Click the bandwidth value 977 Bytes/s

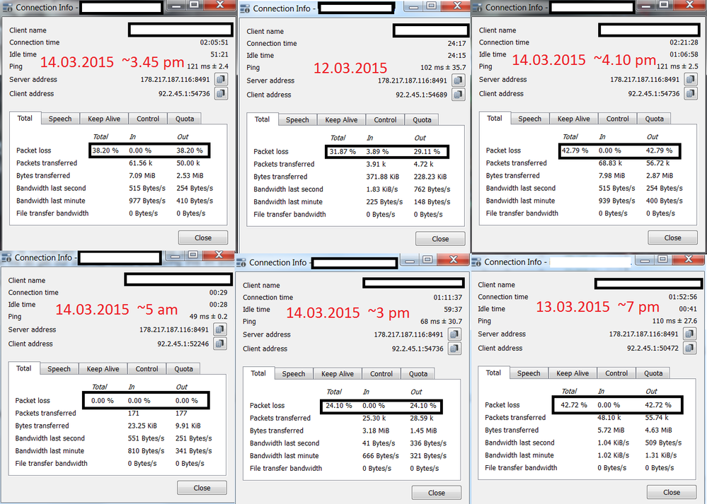click(x=147, y=201)
